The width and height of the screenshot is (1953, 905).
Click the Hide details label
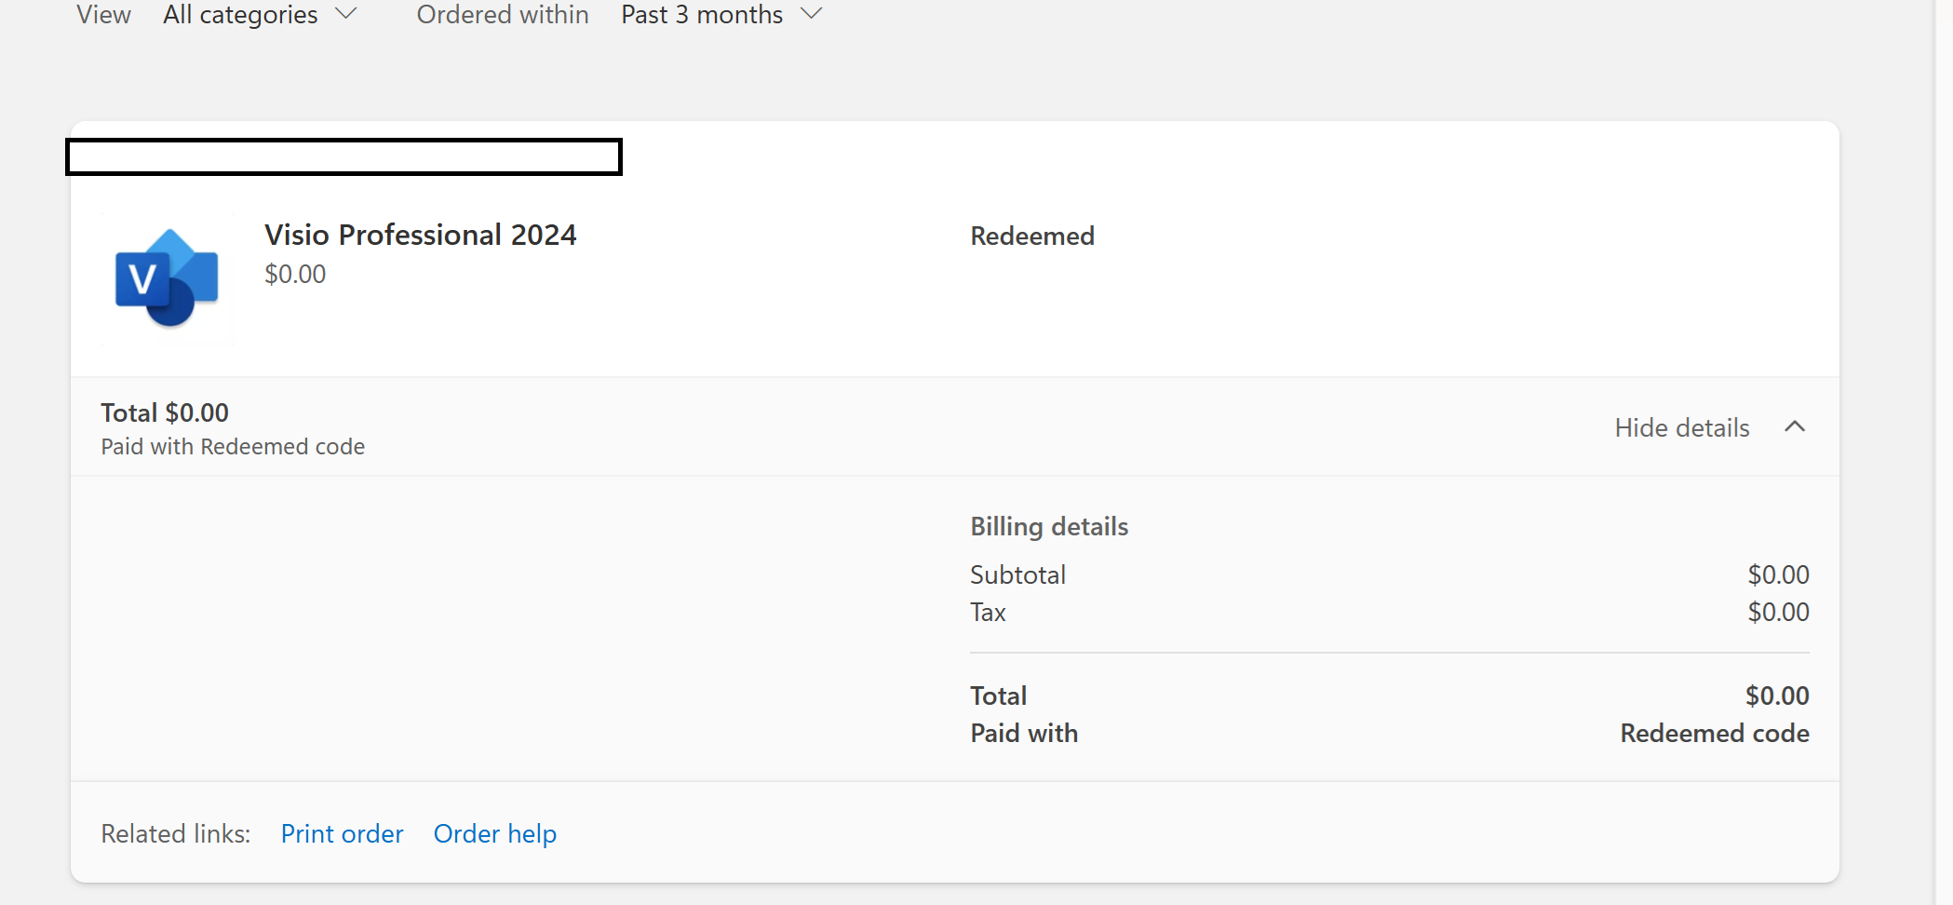coord(1681,427)
